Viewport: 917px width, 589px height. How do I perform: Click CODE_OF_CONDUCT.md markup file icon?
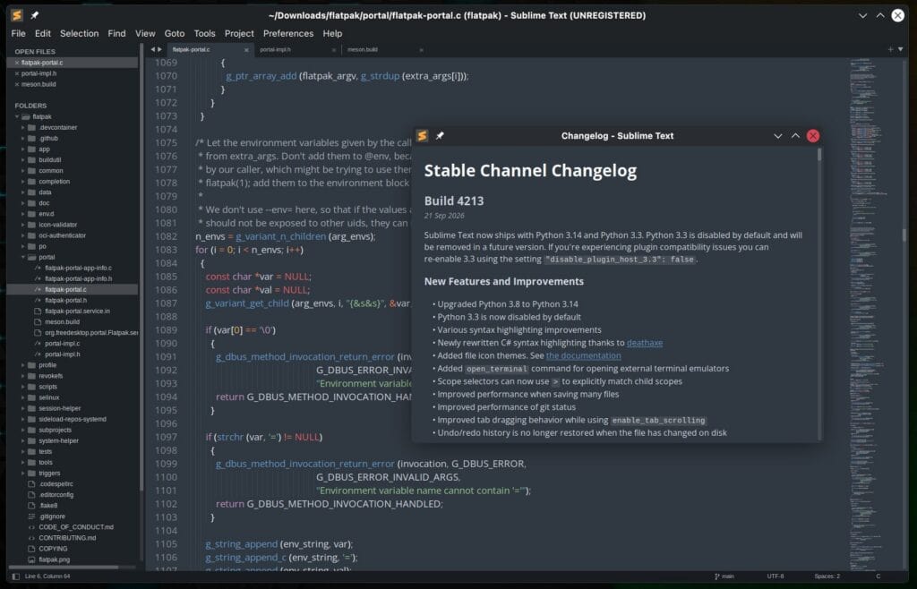(31, 527)
